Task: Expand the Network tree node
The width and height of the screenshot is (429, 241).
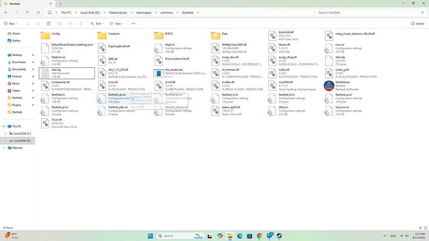Action: (4, 148)
